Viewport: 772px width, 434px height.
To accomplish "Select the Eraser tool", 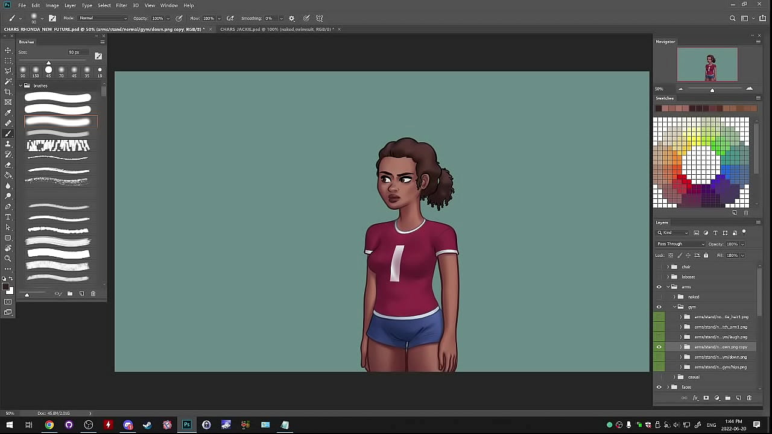I will click(x=8, y=165).
